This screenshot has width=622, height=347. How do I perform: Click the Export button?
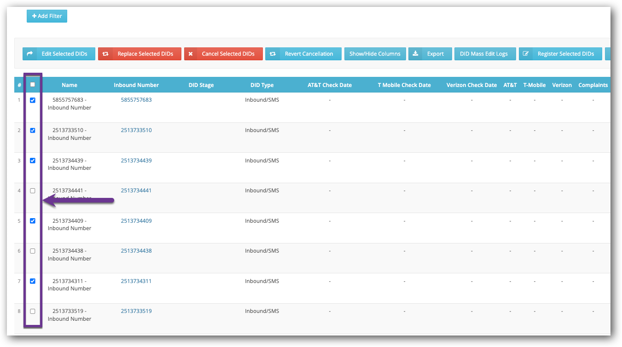(x=430, y=54)
